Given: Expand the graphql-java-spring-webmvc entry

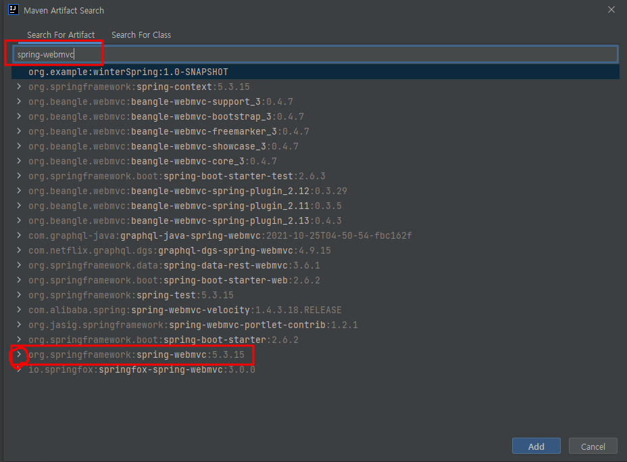Looking at the screenshot, I should coord(19,235).
